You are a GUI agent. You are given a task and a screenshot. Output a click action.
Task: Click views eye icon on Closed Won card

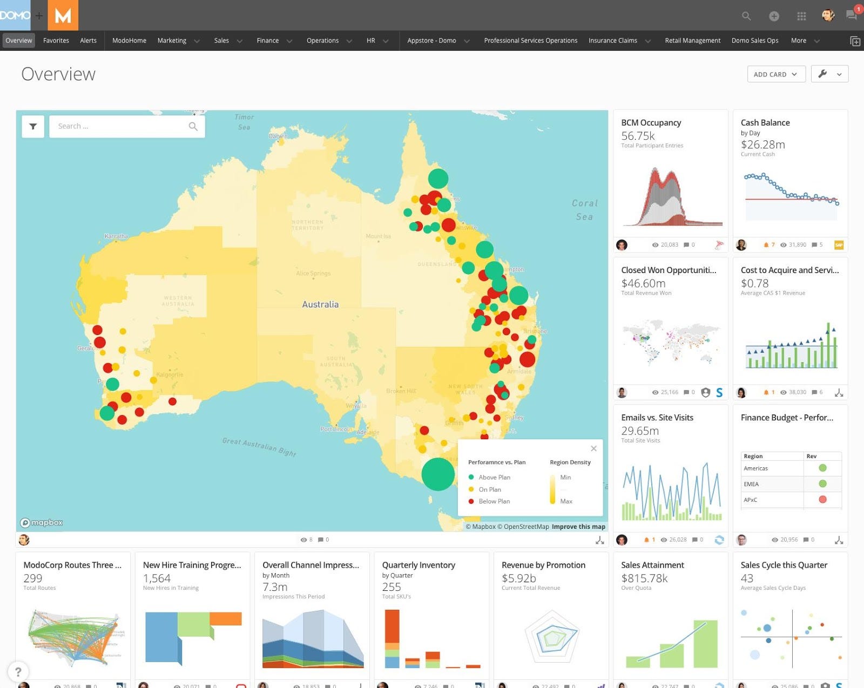click(655, 392)
